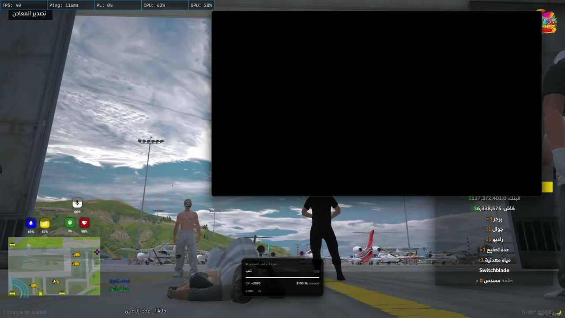Click the yellow hunger food icon
Screen dimensions: 565x318
[x=45, y=223]
